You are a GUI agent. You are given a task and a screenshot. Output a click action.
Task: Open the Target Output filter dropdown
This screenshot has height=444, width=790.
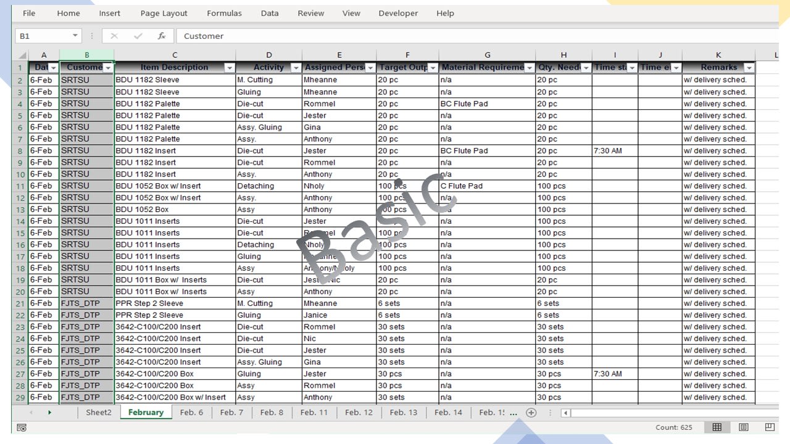click(x=433, y=68)
